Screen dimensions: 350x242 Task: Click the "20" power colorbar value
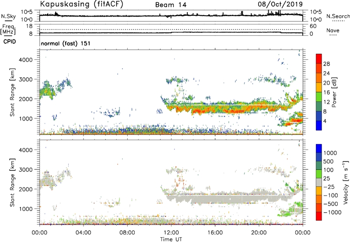(x=326, y=83)
